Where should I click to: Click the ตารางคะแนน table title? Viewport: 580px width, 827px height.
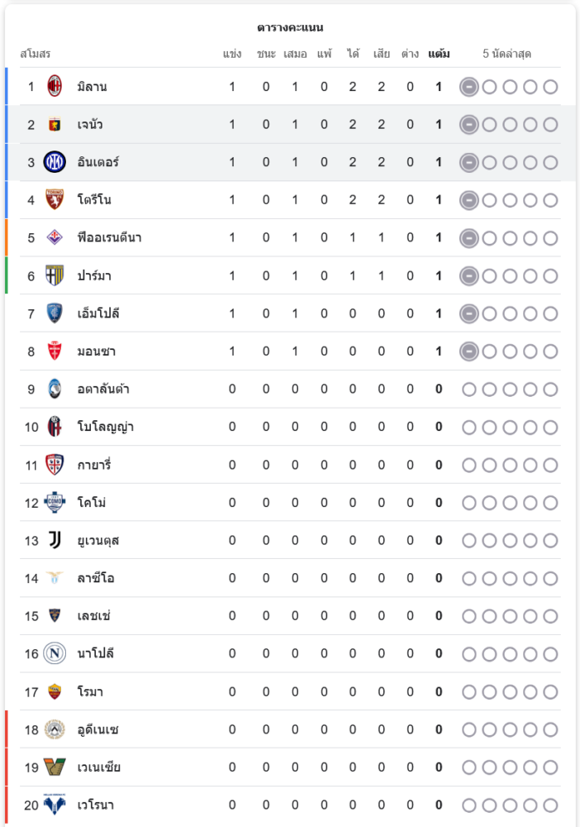(290, 27)
